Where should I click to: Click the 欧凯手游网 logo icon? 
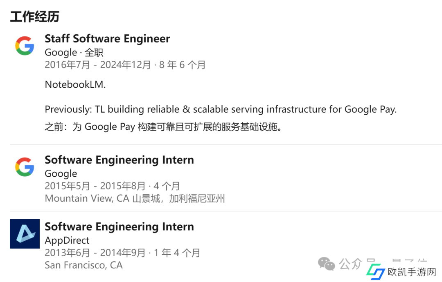tap(375, 272)
